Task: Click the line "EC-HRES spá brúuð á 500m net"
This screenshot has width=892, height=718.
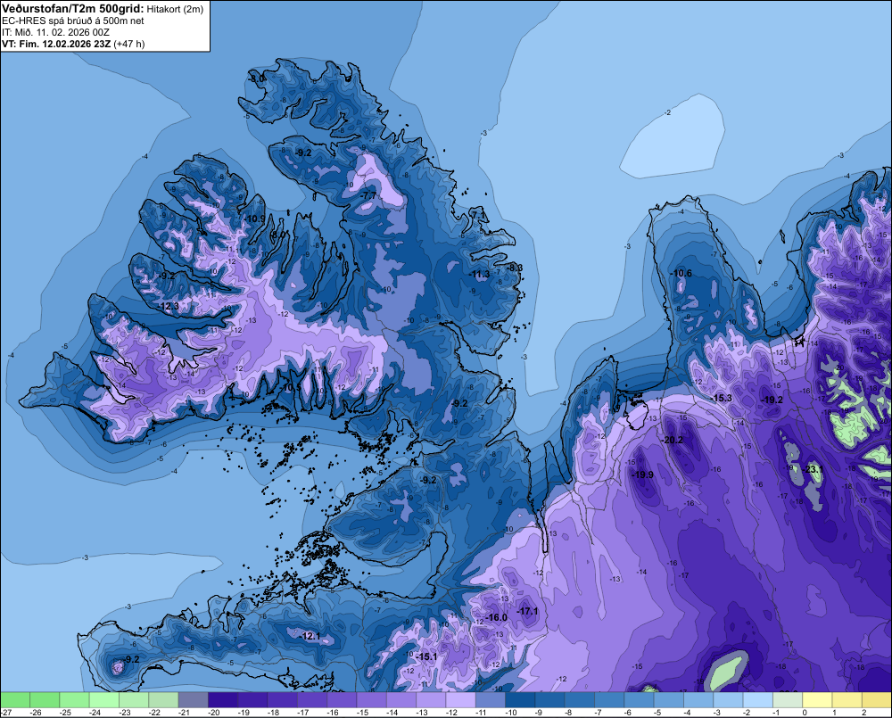Action: (73, 21)
